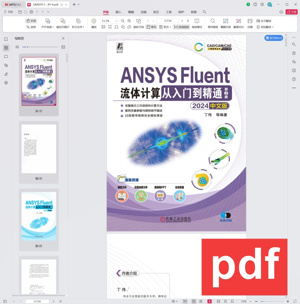
Task: Activate the Select (选择) tool
Action: click(31, 27)
